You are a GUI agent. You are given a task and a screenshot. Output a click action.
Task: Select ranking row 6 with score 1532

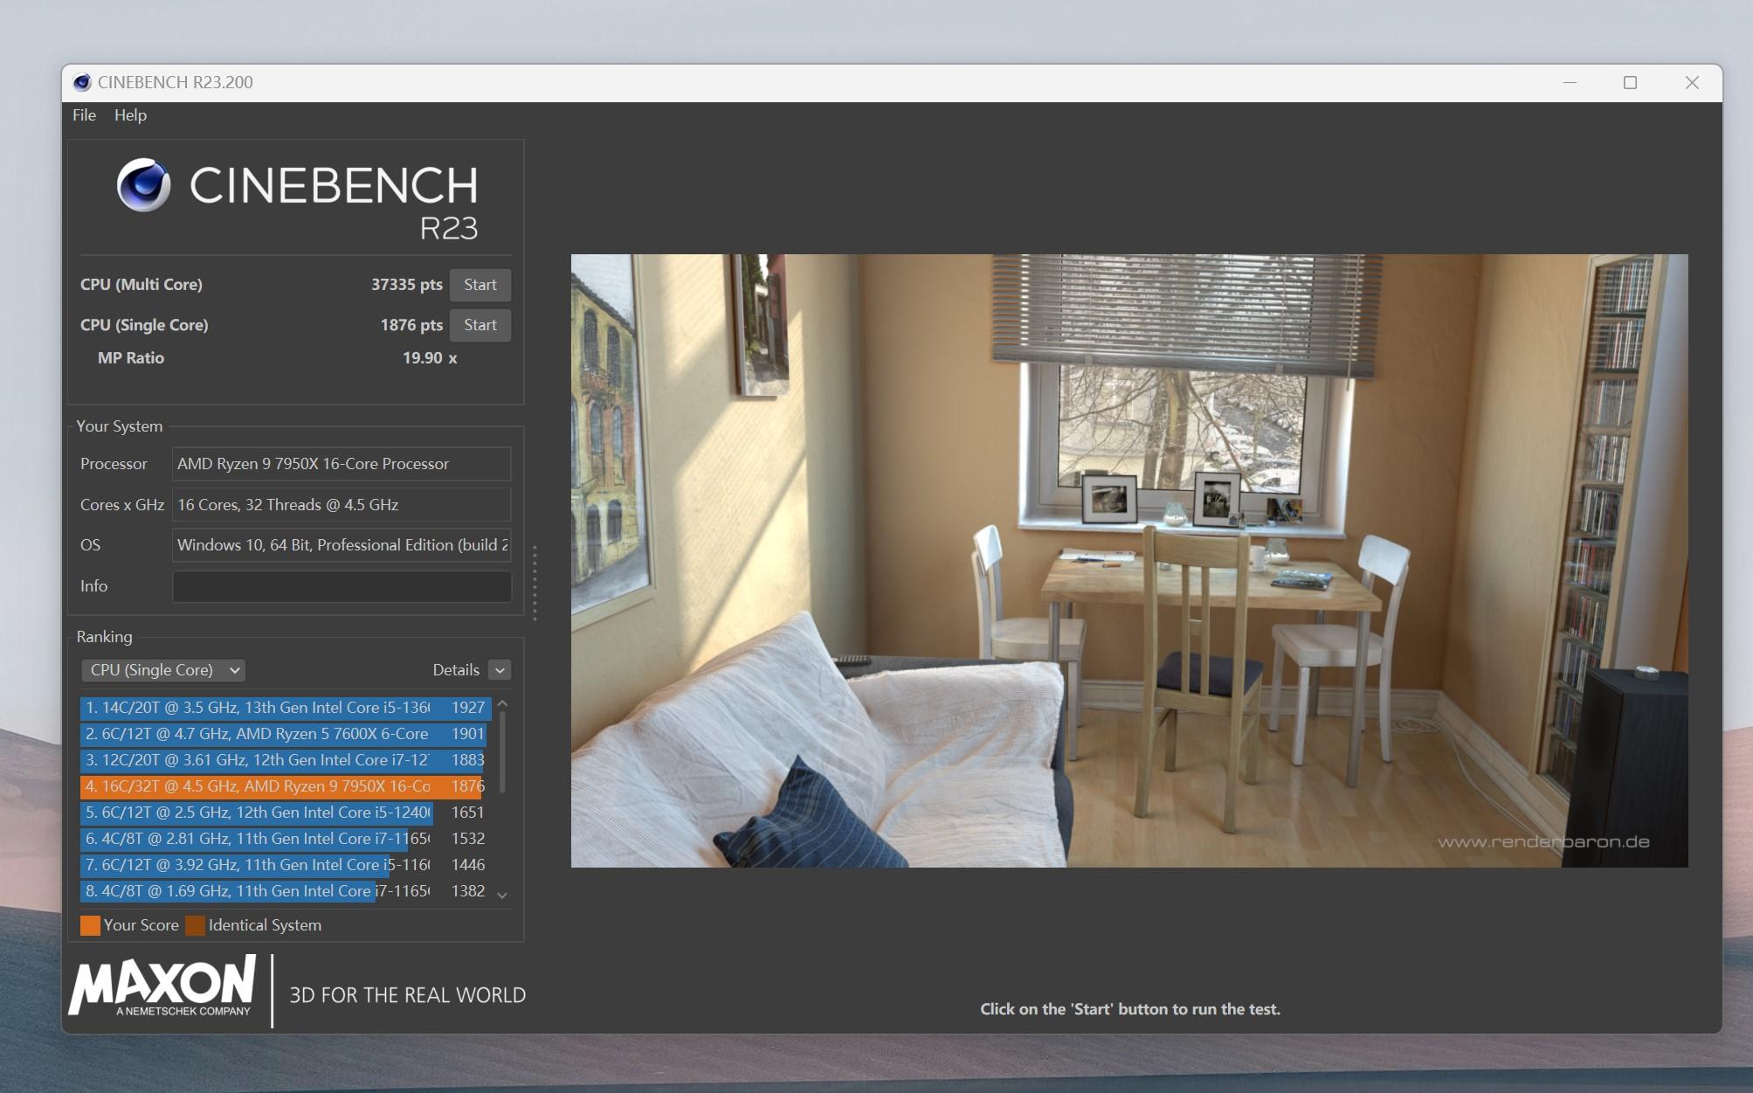tap(285, 839)
